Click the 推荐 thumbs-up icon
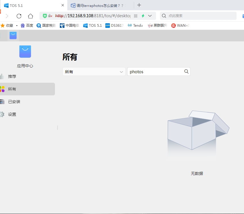 click(x=2, y=76)
